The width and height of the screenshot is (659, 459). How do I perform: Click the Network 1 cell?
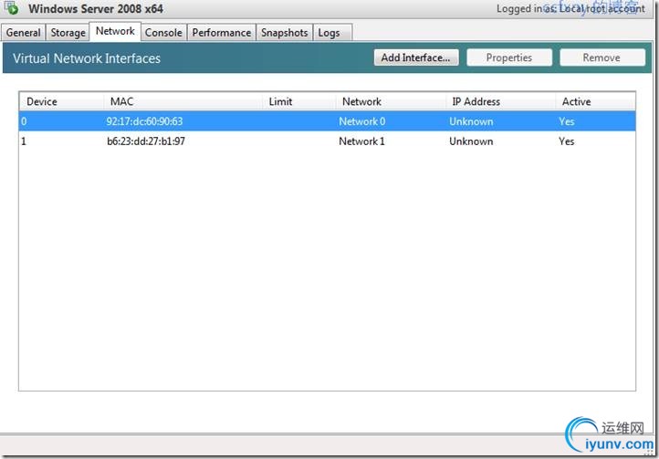pyautogui.click(x=361, y=141)
